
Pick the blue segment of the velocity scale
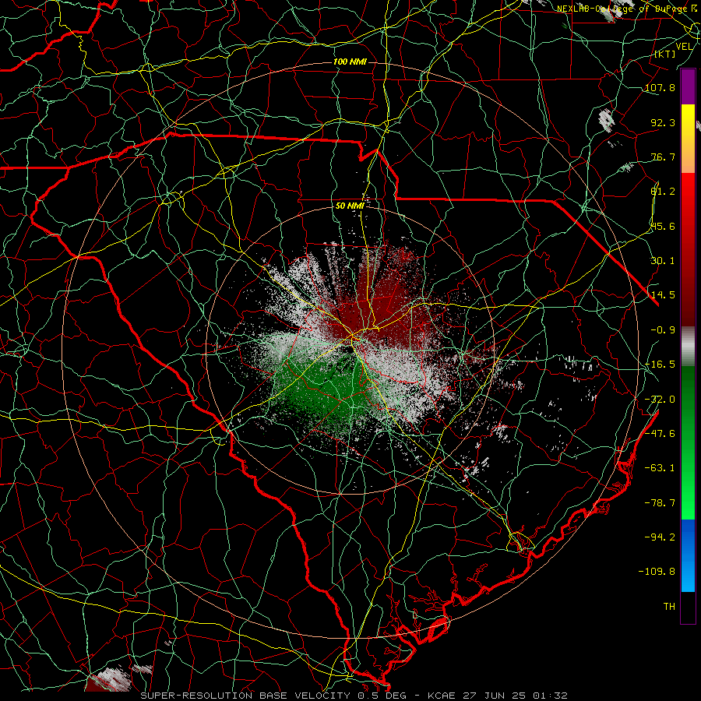click(688, 555)
